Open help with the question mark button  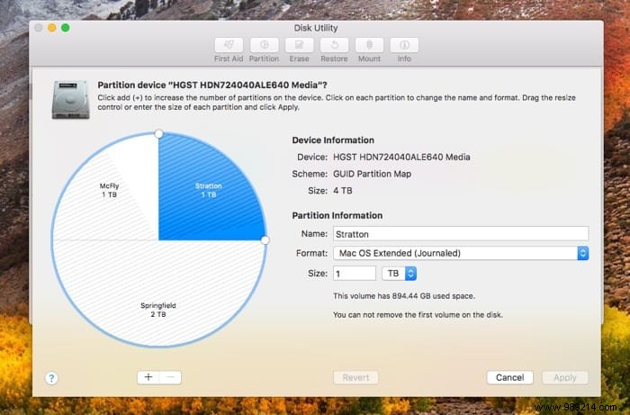pyautogui.click(x=51, y=378)
